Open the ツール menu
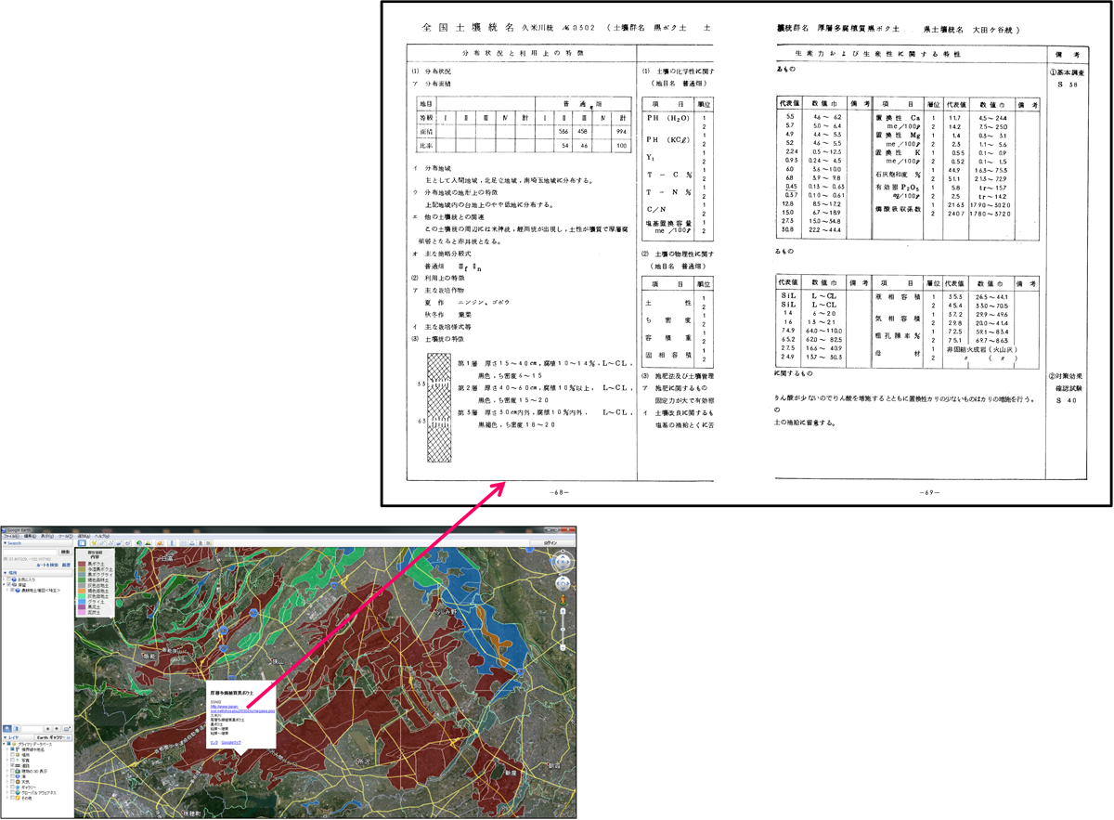 pos(65,536)
